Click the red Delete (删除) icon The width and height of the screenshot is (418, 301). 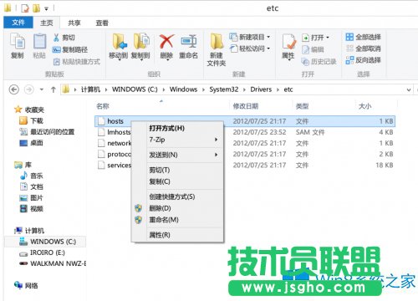(x=166, y=42)
